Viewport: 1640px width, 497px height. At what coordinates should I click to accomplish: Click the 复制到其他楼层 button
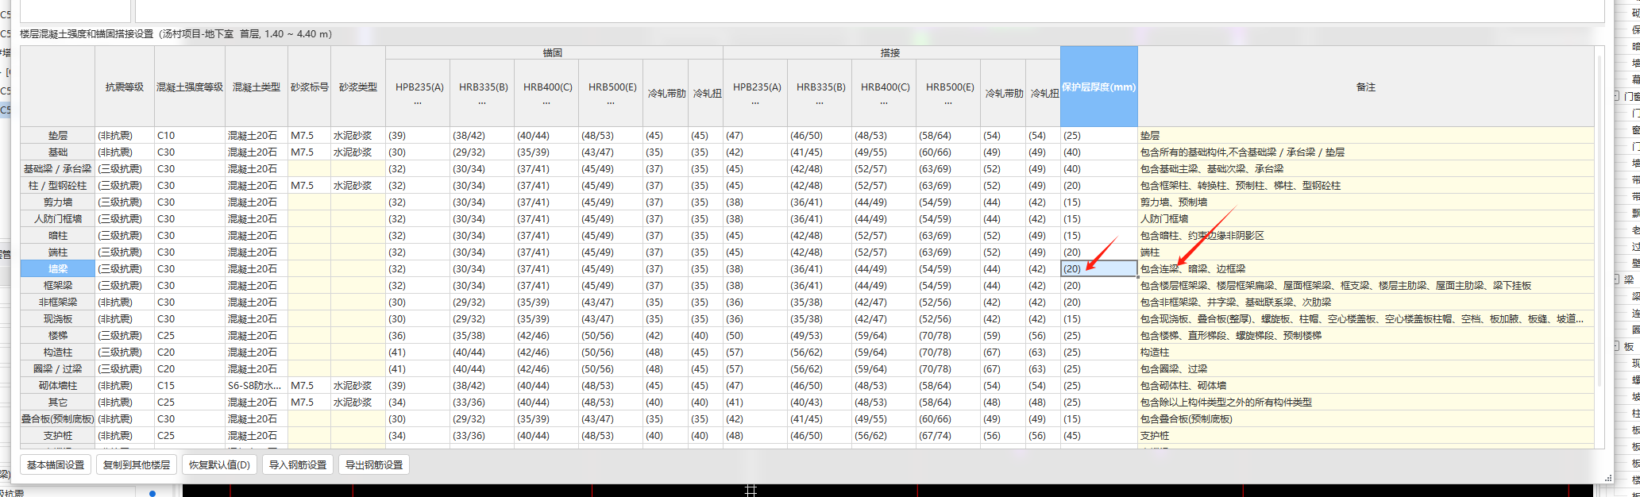tap(137, 464)
